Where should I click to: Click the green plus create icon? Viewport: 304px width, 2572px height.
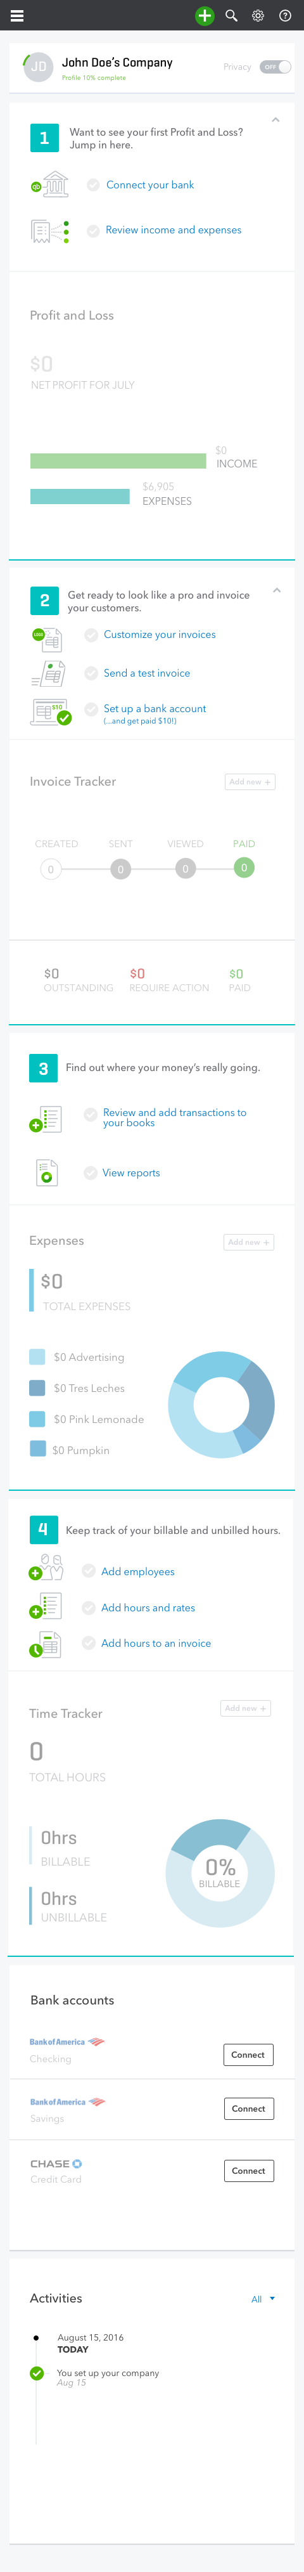[205, 15]
